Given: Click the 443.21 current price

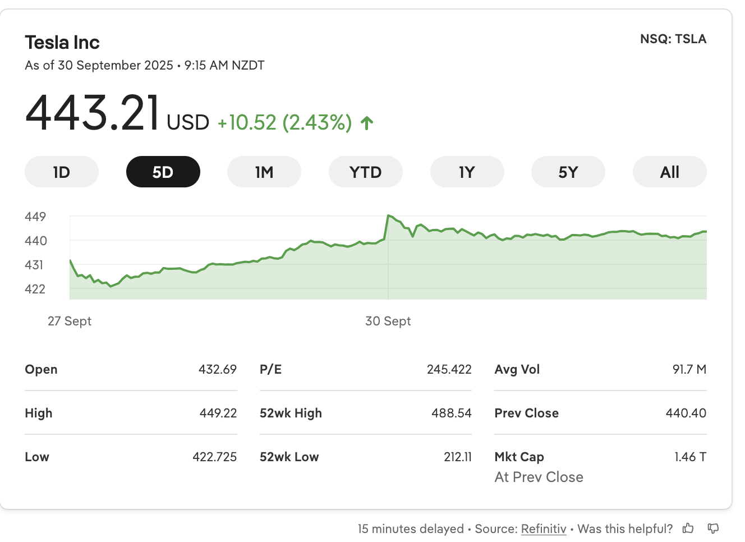Looking at the screenshot, I should 93,114.
